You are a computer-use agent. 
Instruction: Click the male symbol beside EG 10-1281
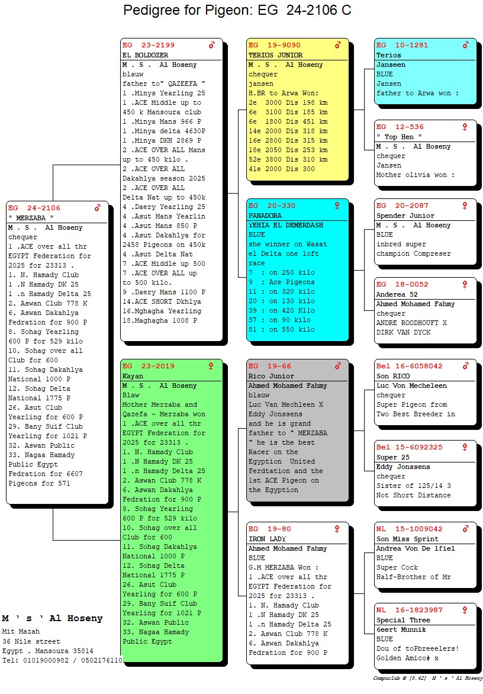pyautogui.click(x=465, y=45)
